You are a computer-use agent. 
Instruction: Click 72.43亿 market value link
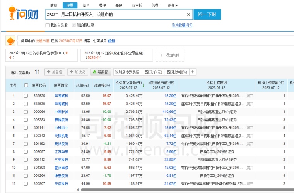click(x=171, y=120)
